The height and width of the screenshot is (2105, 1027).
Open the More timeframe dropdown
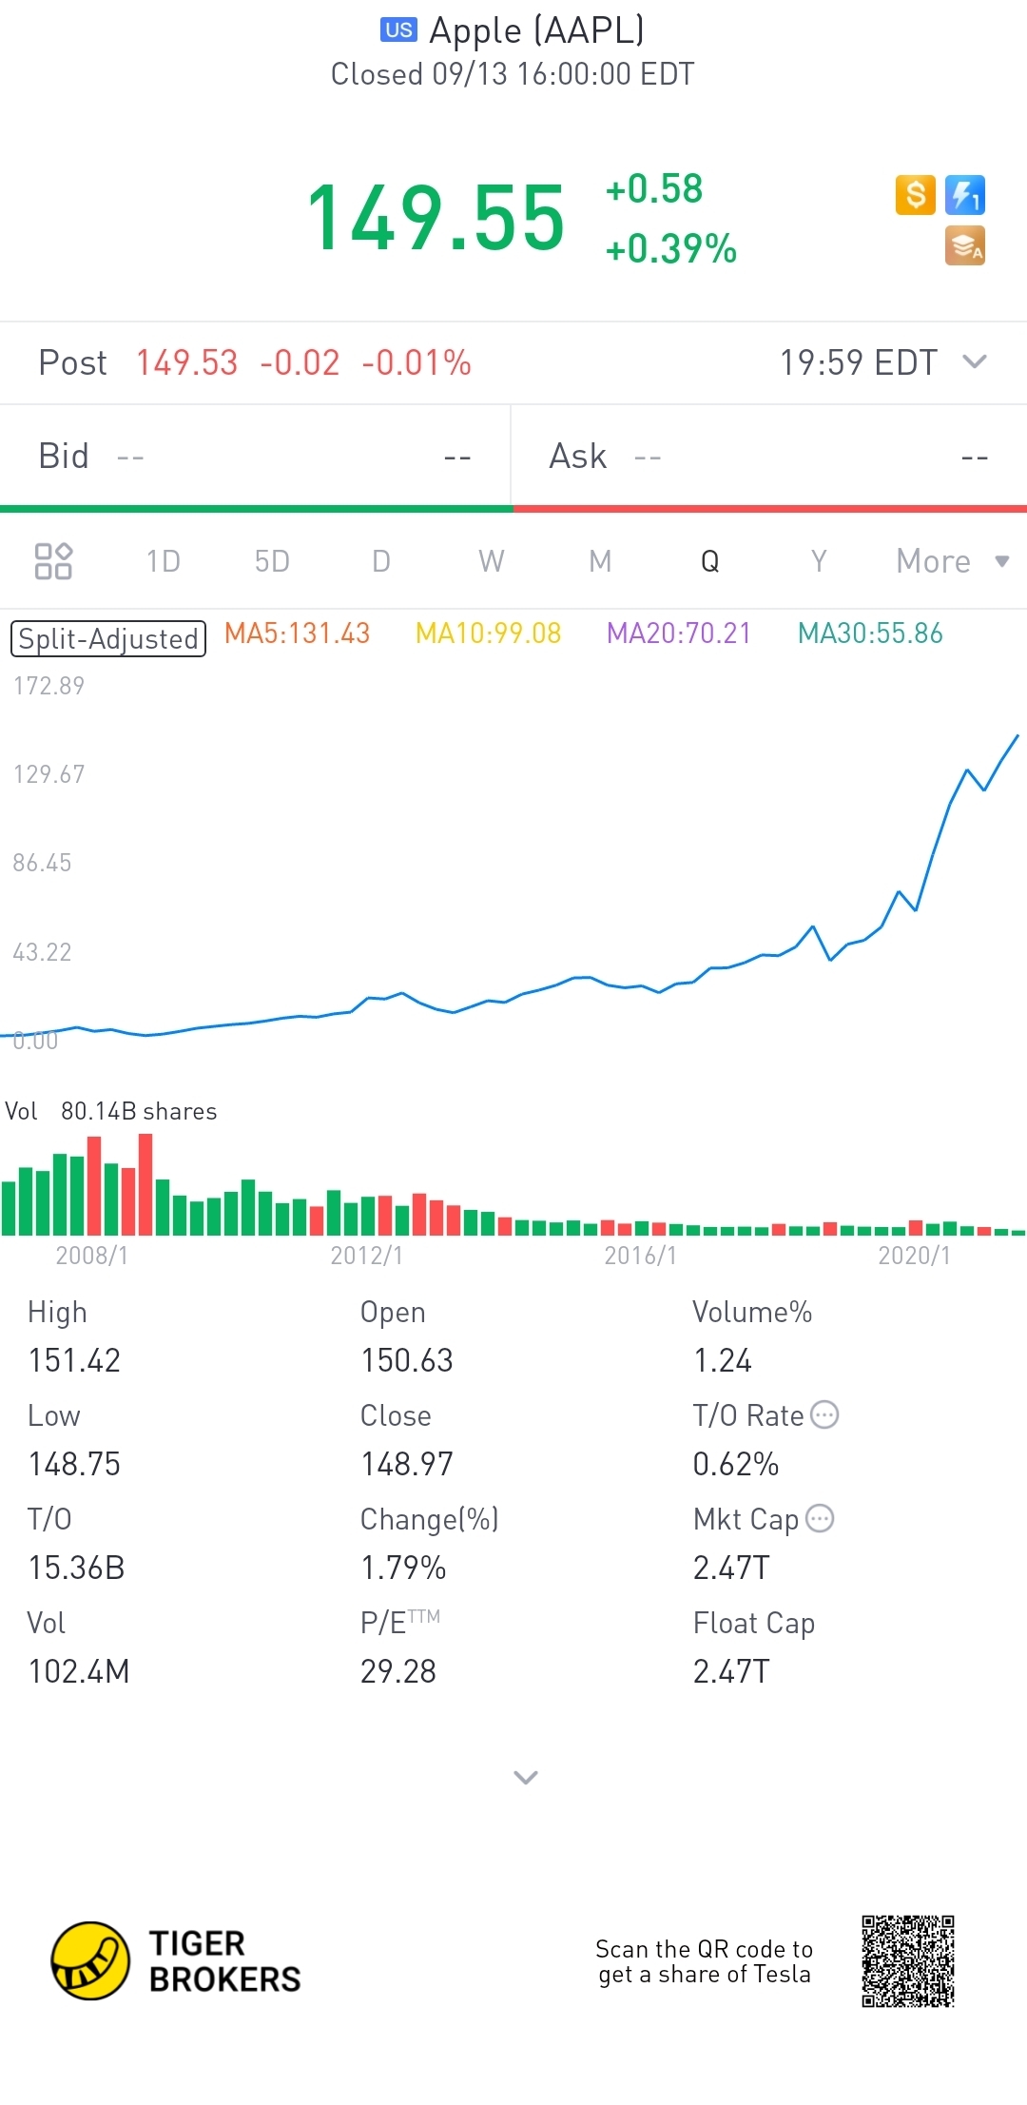[952, 561]
